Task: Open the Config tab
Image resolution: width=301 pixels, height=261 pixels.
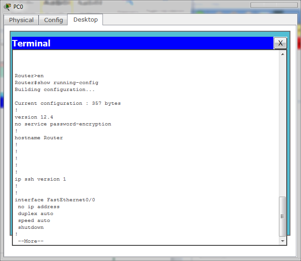Action: pyautogui.click(x=53, y=20)
